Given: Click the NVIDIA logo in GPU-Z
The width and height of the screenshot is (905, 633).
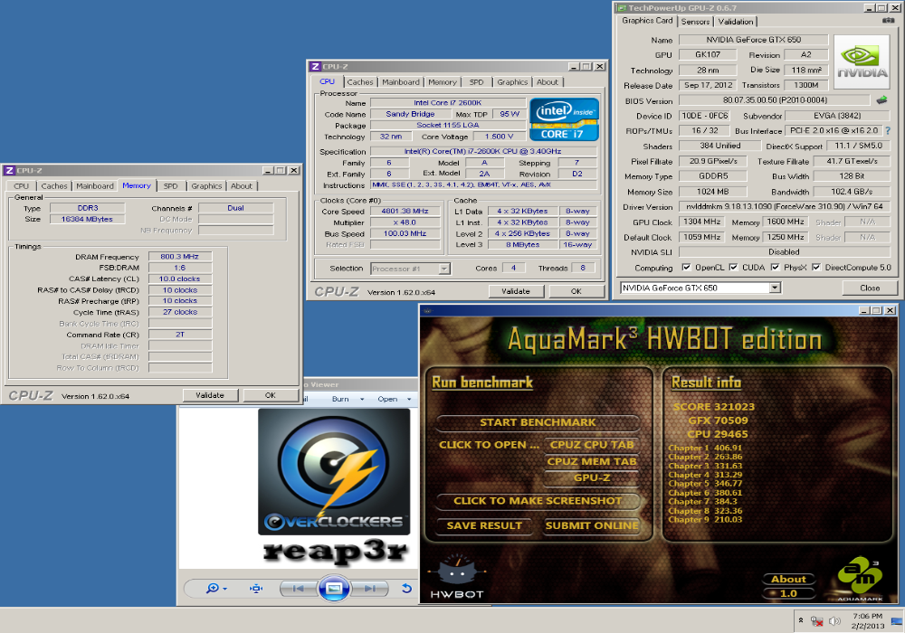Looking at the screenshot, I should (862, 61).
